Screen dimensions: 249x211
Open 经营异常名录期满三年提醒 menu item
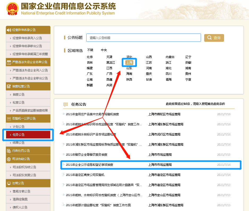(28, 54)
